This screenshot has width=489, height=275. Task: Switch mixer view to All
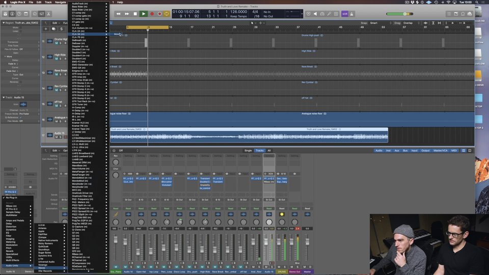(x=269, y=150)
